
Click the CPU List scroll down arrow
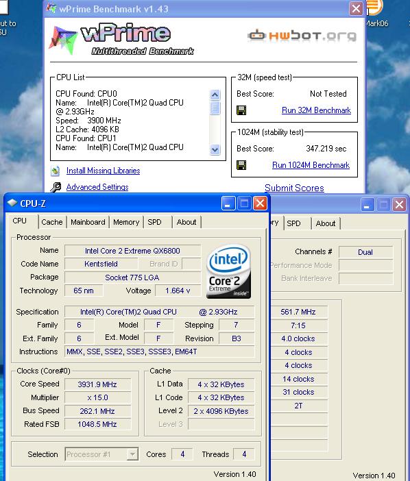click(x=215, y=149)
